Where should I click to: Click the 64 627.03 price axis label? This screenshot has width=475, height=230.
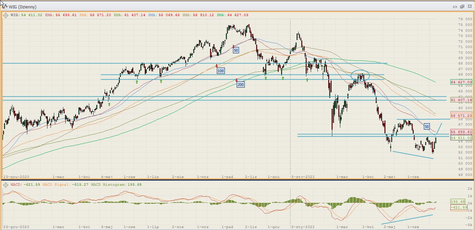463,82
